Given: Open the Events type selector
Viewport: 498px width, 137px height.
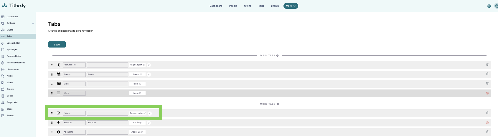Looking at the screenshot, I should [x=137, y=74].
